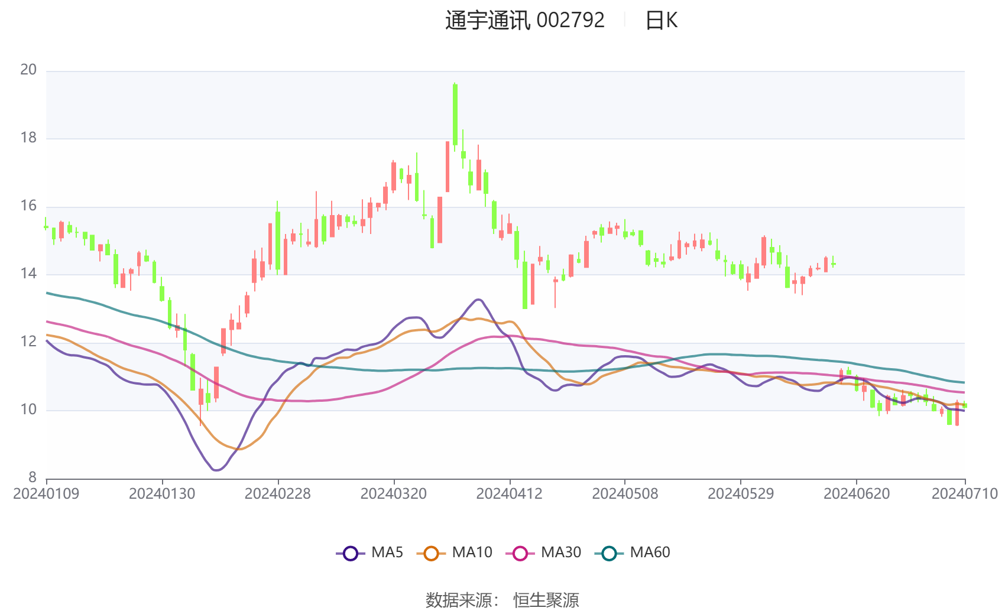This screenshot has width=1005, height=611.
Task: Click y-axis value 10
Action: (28, 409)
